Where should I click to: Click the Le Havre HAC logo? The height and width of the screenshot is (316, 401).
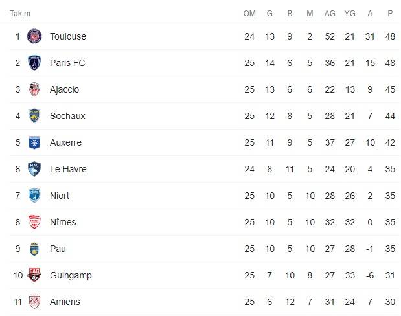(x=34, y=169)
